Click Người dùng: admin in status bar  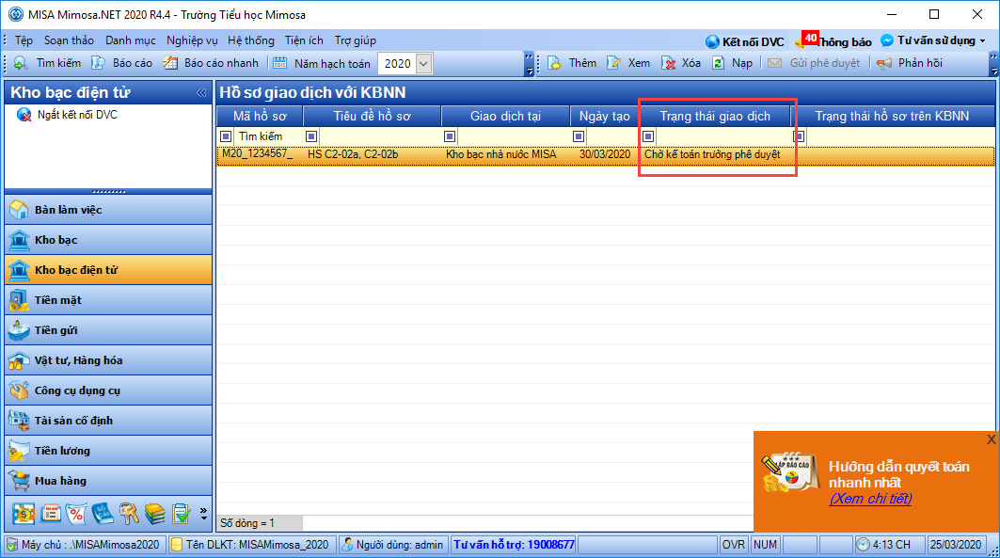(392, 545)
